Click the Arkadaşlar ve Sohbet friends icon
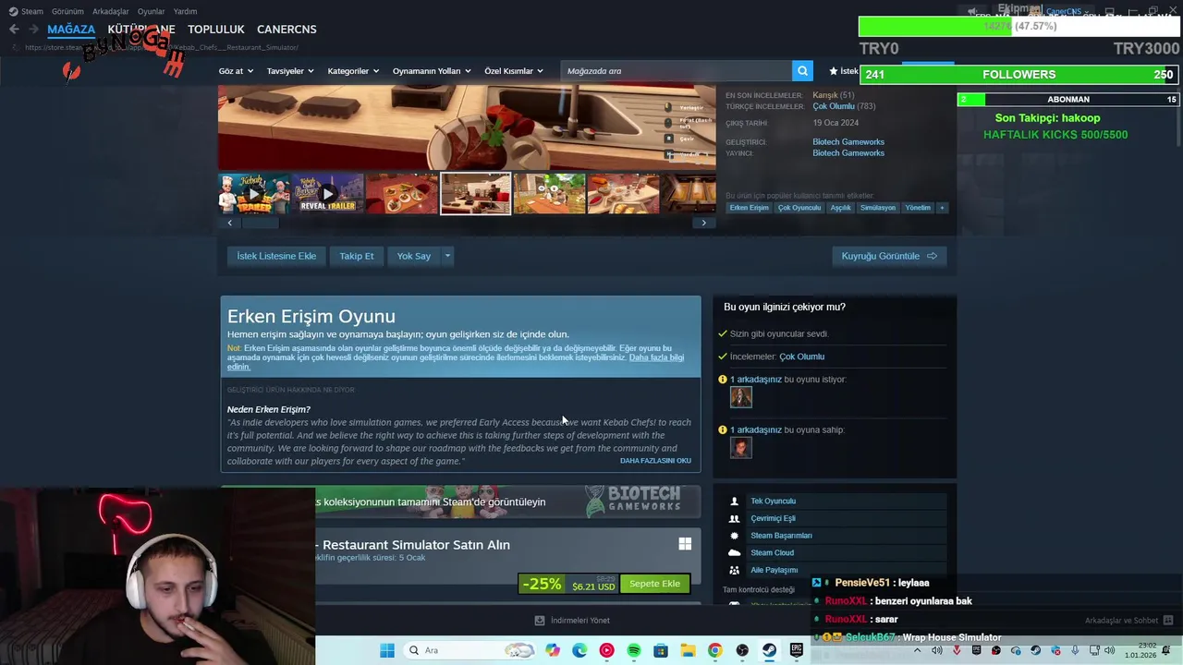Screen dimensions: 1183x665 click(x=1167, y=621)
